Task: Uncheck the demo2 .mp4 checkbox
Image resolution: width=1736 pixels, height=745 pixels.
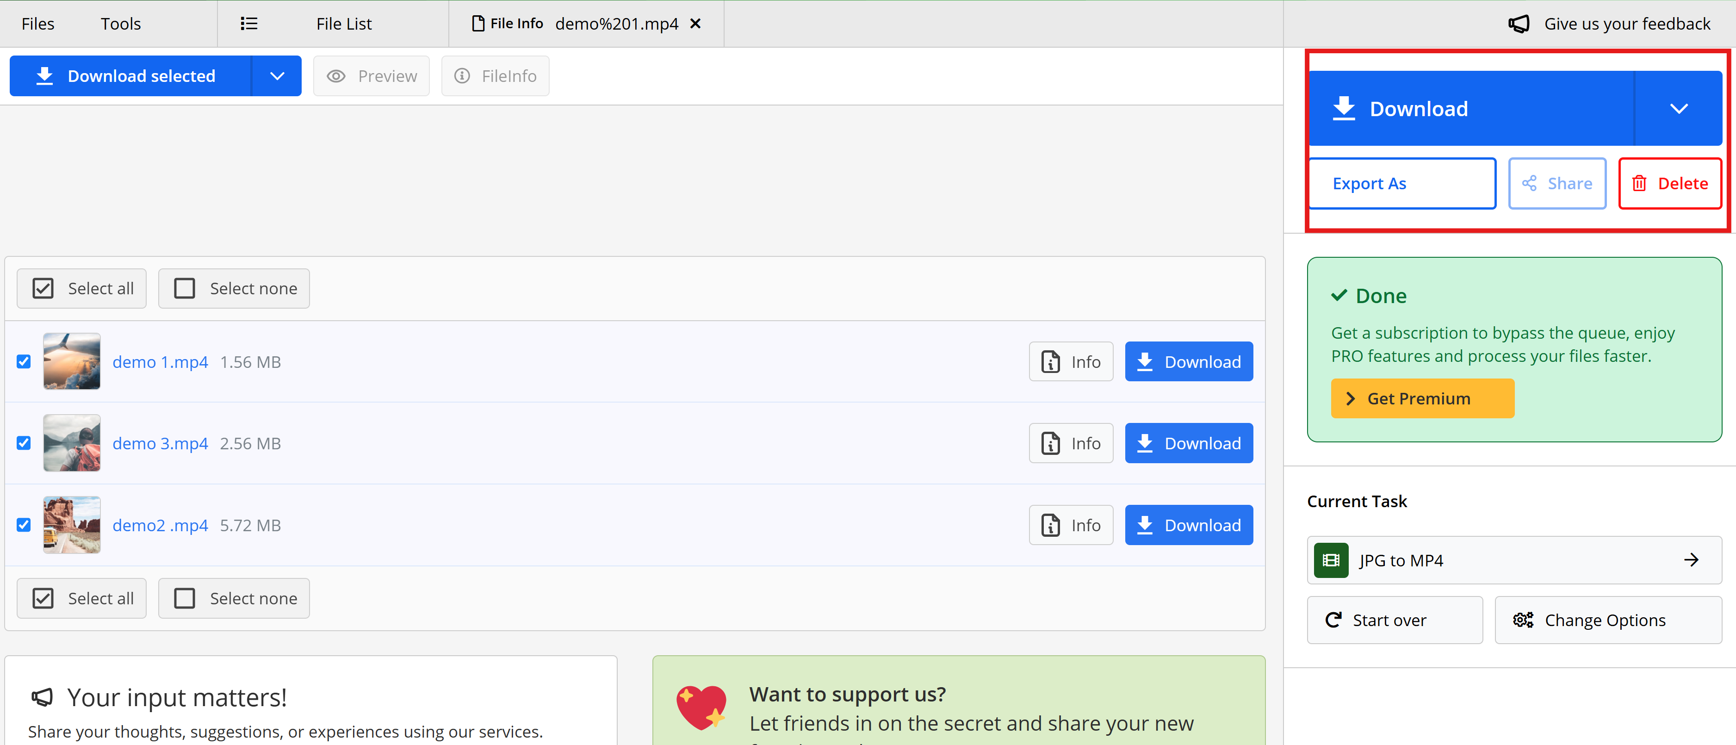Action: point(24,525)
